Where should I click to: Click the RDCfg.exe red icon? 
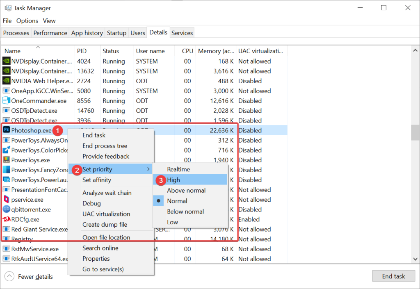pos(7,219)
